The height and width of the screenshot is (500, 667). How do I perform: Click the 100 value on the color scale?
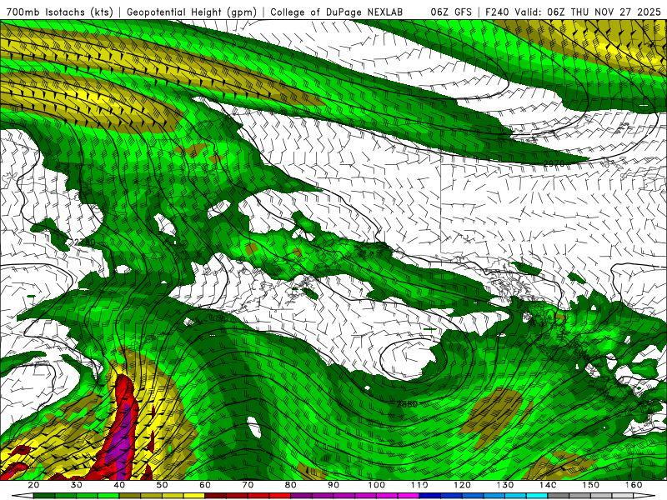coord(377,485)
